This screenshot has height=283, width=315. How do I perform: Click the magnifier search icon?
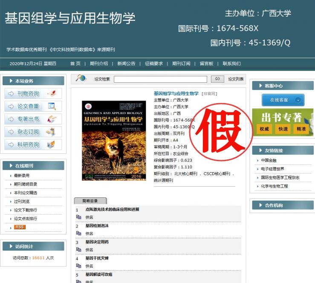(81, 78)
